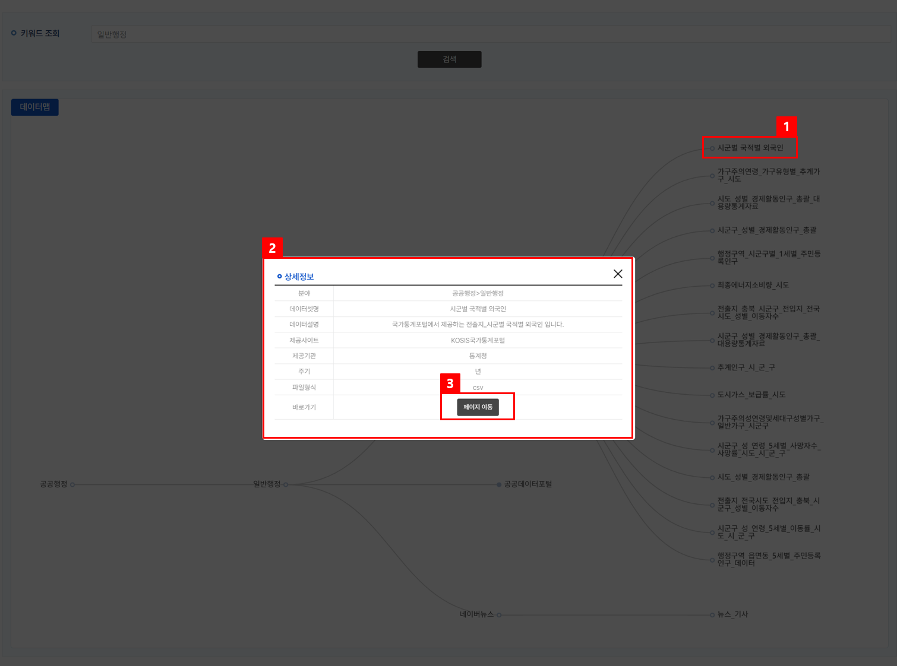This screenshot has height=666, width=897.
Task: Select the 데이터맵 tab
Action: pyautogui.click(x=35, y=107)
